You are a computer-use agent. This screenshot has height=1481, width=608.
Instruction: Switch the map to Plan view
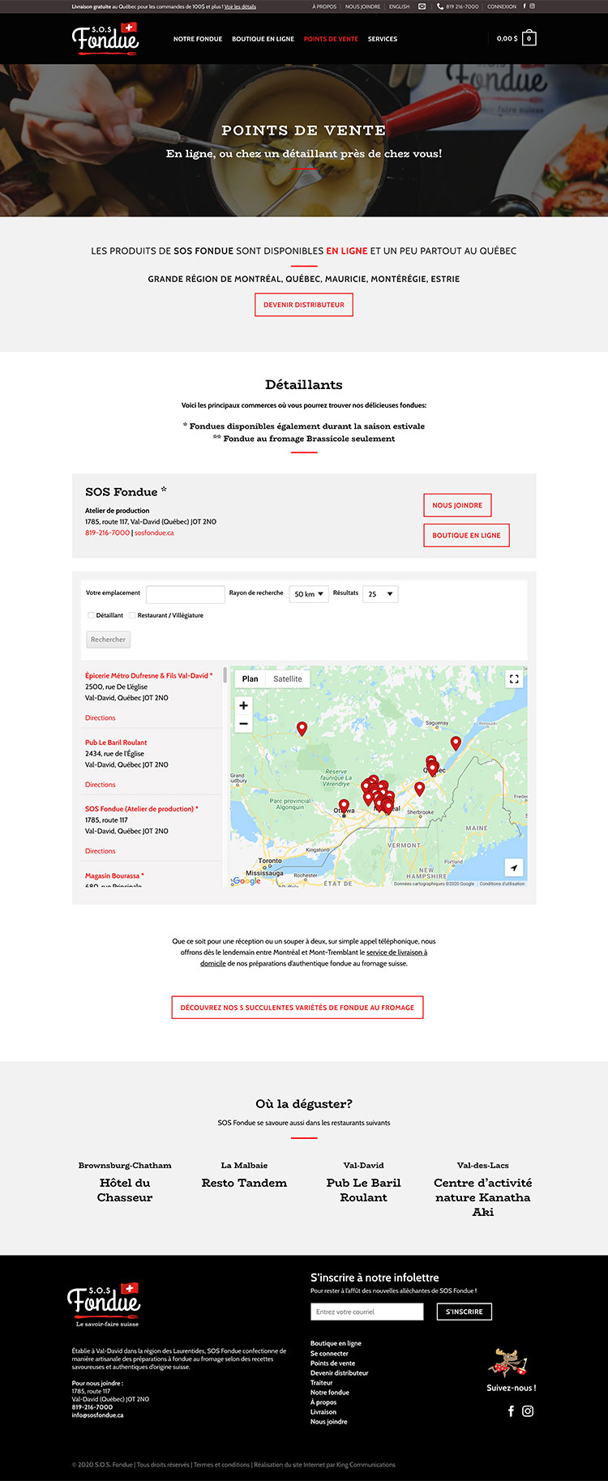[250, 679]
